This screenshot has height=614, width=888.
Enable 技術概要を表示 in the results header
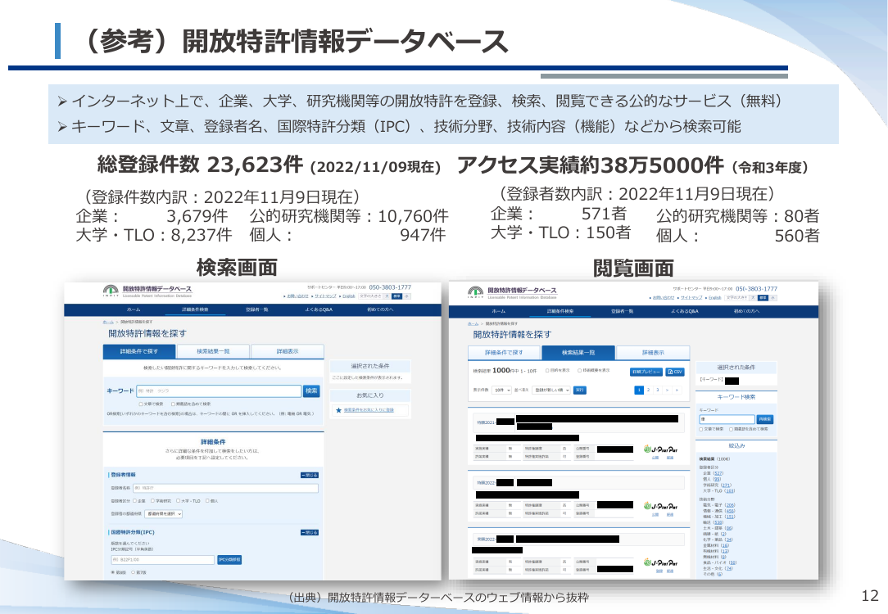579,371
